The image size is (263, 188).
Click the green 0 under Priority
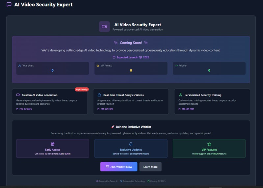point(209,71)
